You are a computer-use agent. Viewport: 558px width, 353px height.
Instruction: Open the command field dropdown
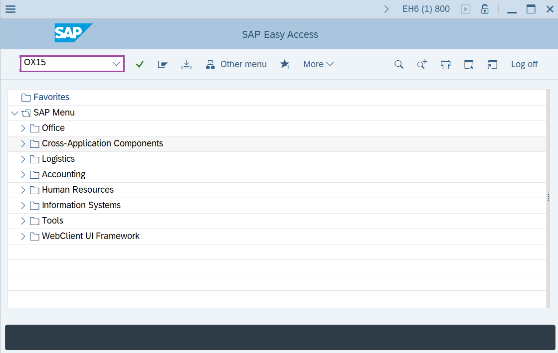click(116, 64)
